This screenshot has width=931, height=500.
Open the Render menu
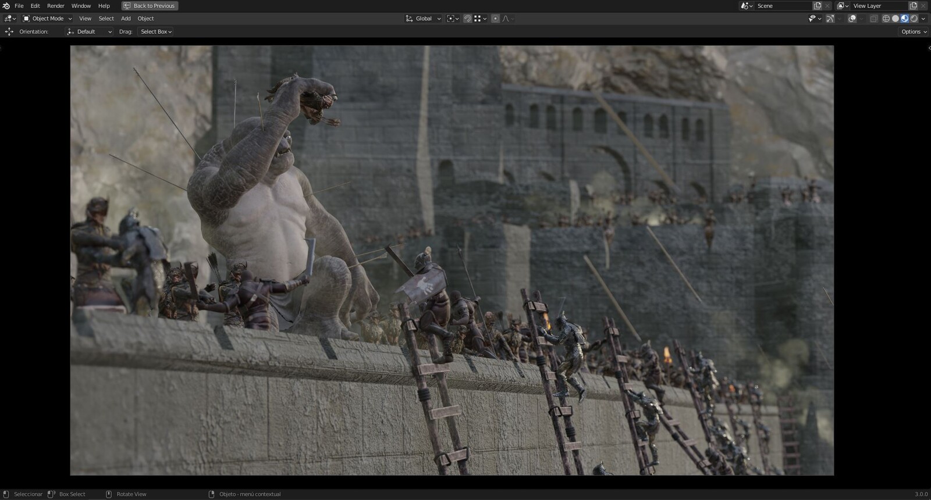pos(56,6)
